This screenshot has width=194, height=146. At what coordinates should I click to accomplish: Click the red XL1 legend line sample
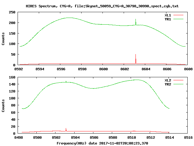(178, 15)
